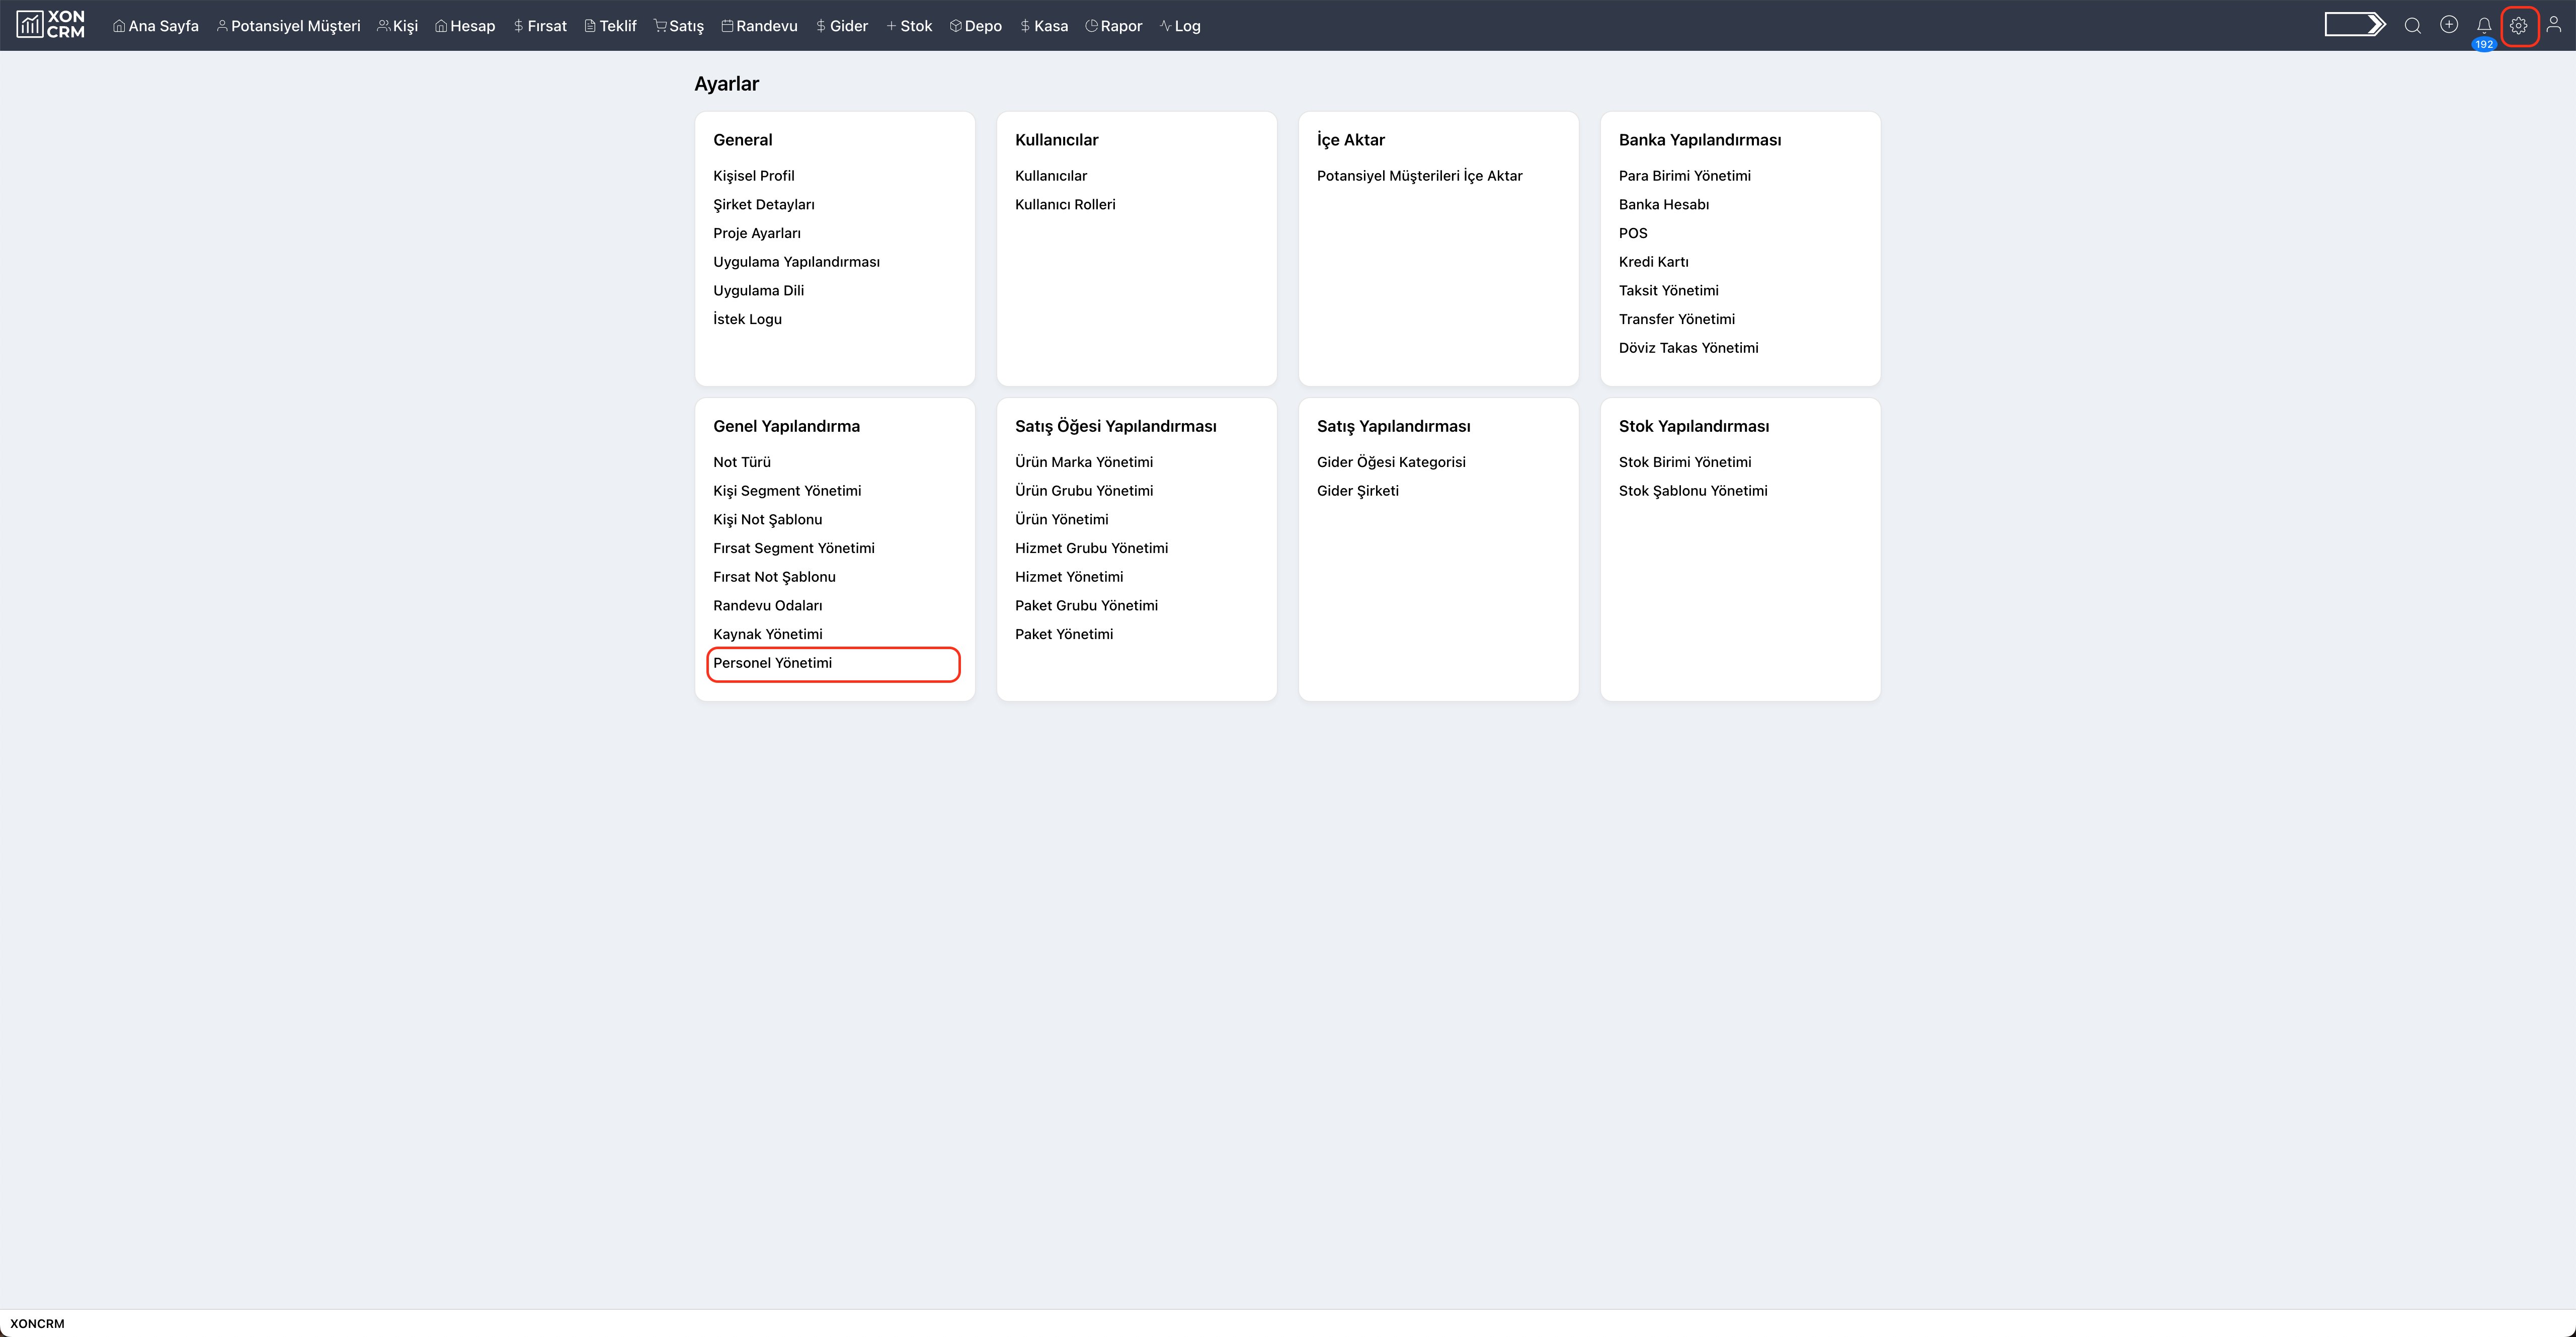The width and height of the screenshot is (2576, 1337).
Task: Open the user profile icon
Action: (2553, 25)
